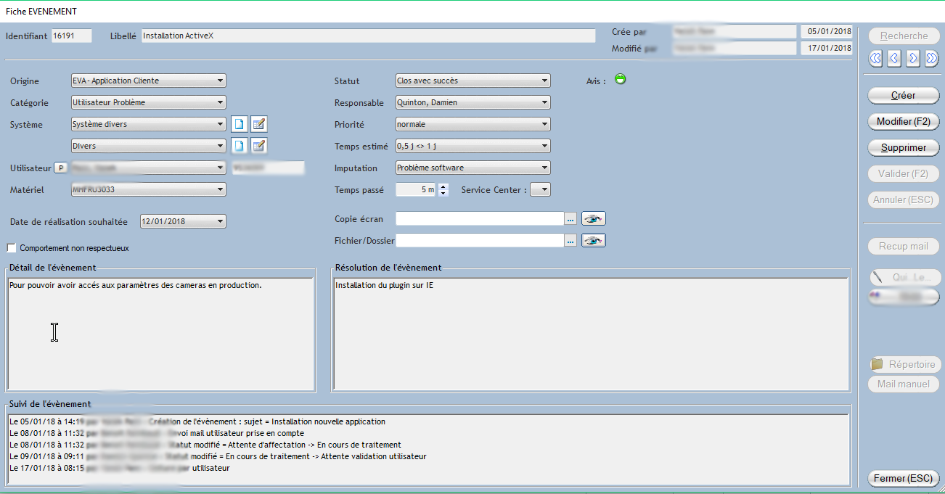
Task: Open the Origine dropdown
Action: (221, 81)
